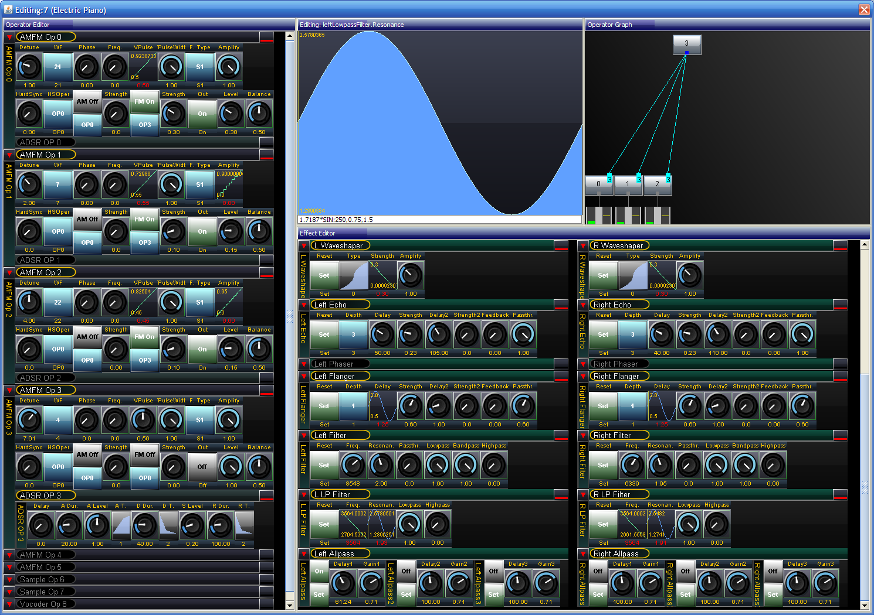The height and width of the screenshot is (615, 874).
Task: Click Left Flanger Delay sine graph
Action: coord(382,406)
